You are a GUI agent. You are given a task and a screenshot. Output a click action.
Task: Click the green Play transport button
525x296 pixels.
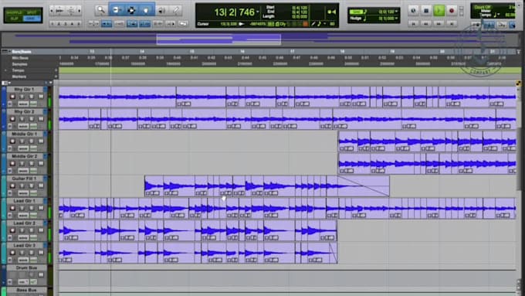click(x=439, y=11)
